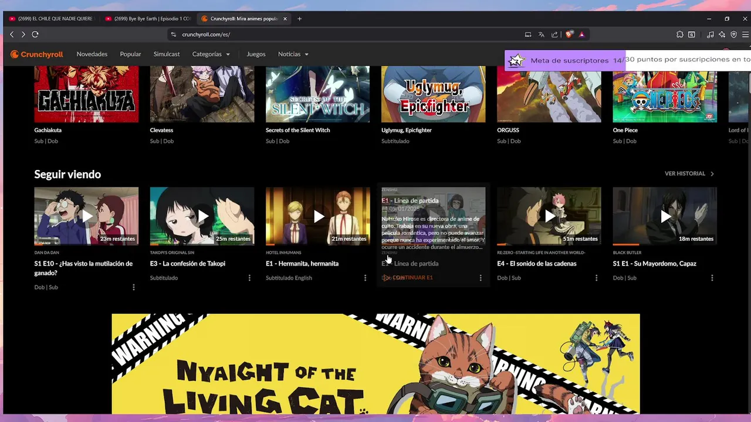Open more options for Hermanita episode card

[x=365, y=278]
